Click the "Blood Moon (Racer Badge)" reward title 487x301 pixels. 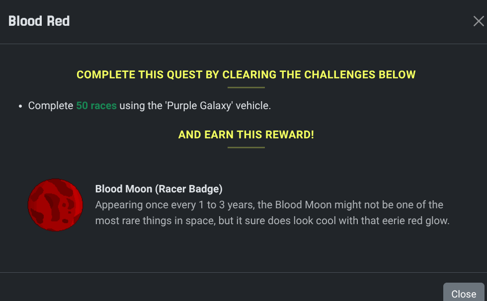(x=159, y=189)
